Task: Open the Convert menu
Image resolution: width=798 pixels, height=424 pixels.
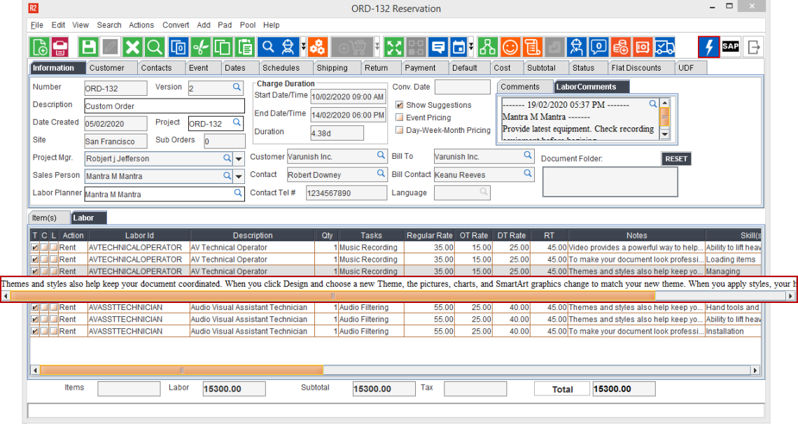Action: (176, 25)
